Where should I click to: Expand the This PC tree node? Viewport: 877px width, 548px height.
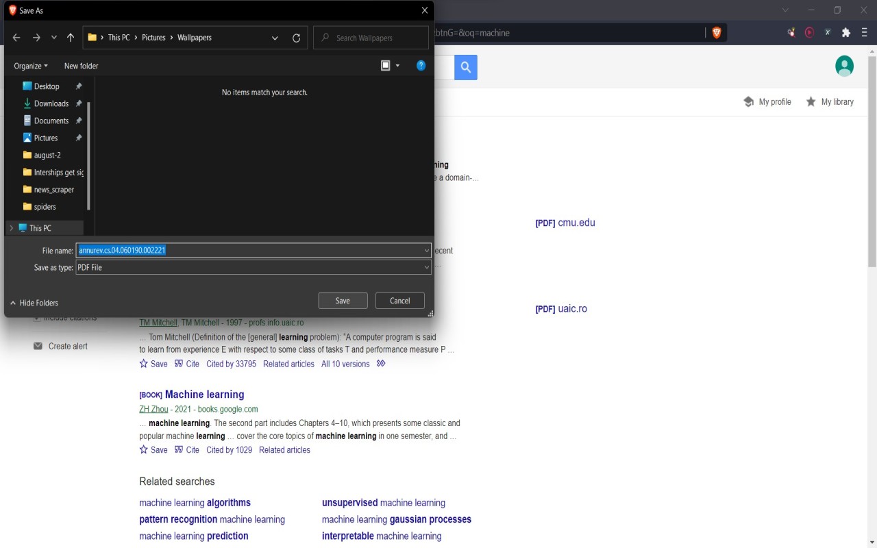(x=11, y=228)
